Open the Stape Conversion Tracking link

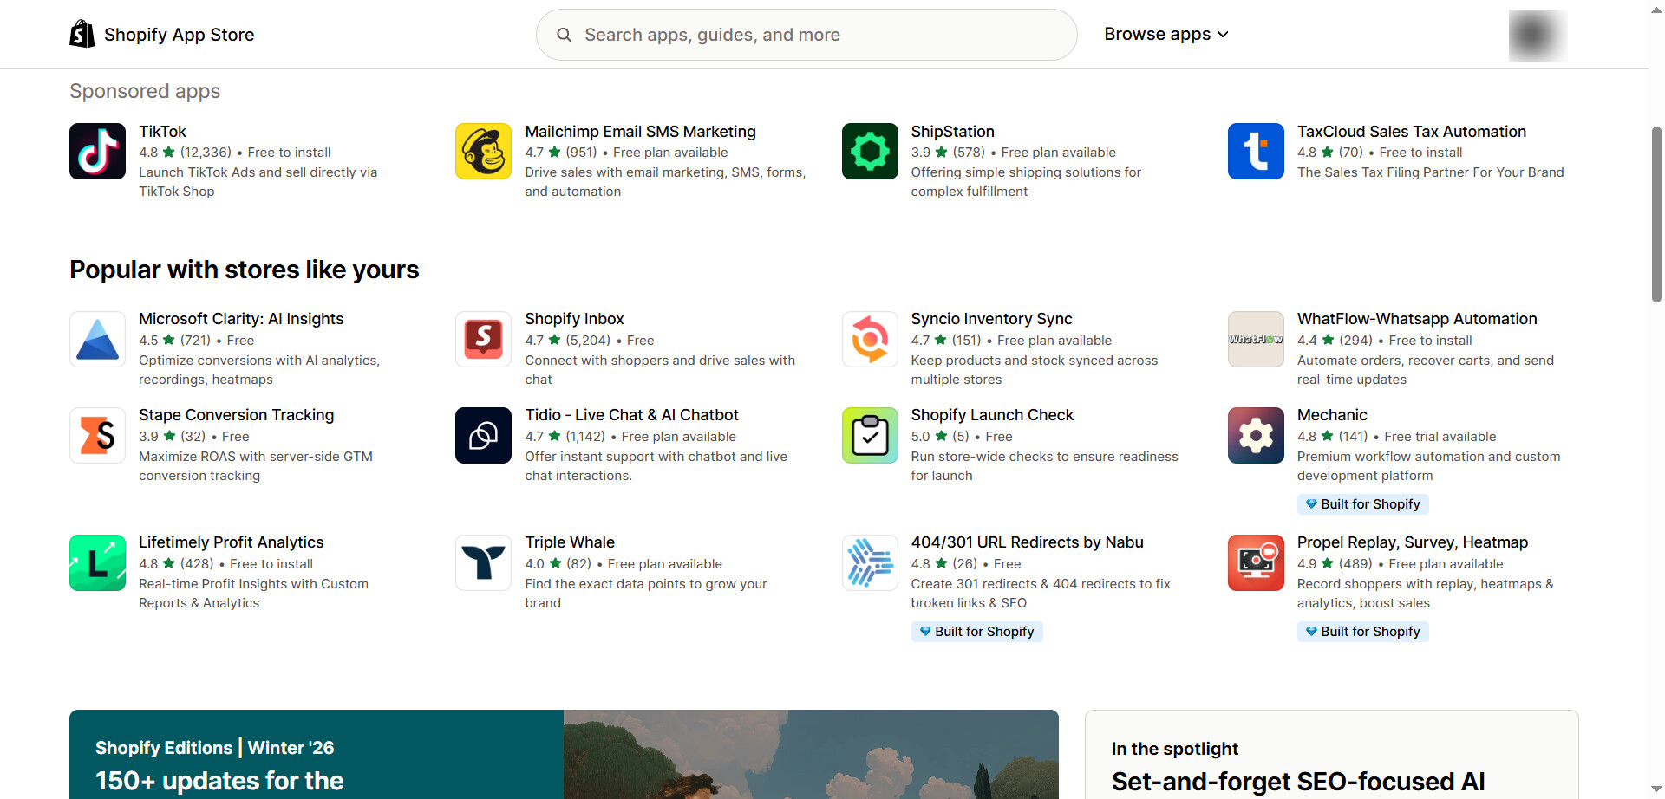click(x=236, y=415)
